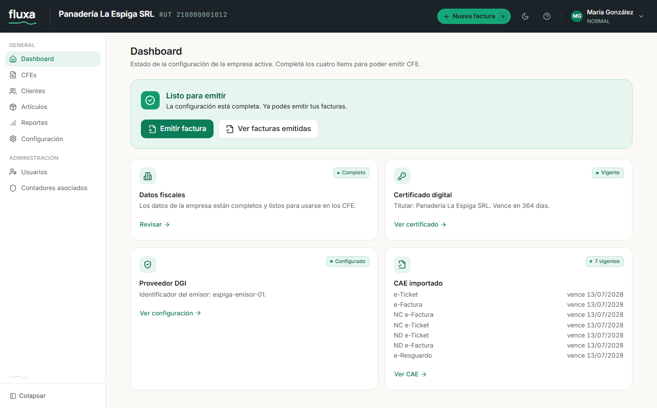Click the Dashboard page heading
This screenshot has width=657, height=408.
156,51
